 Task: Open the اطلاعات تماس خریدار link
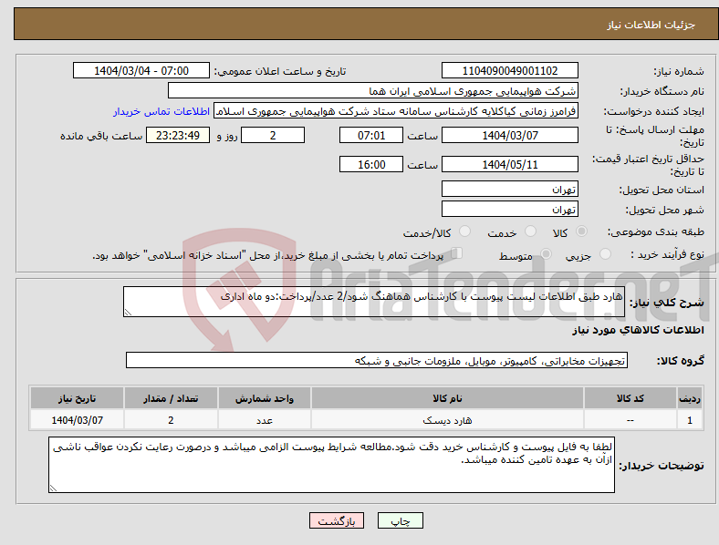coord(162,111)
